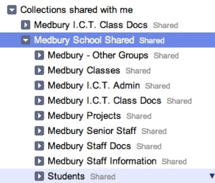Expand the Medbury Projects arrow

(x=39, y=115)
